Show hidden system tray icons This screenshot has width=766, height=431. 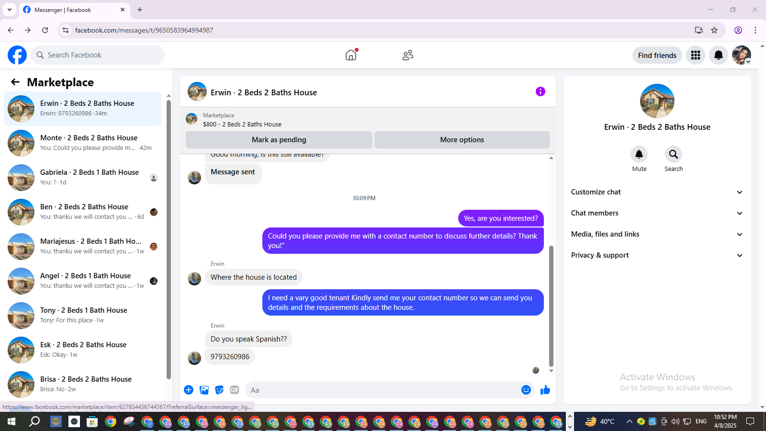(x=629, y=421)
